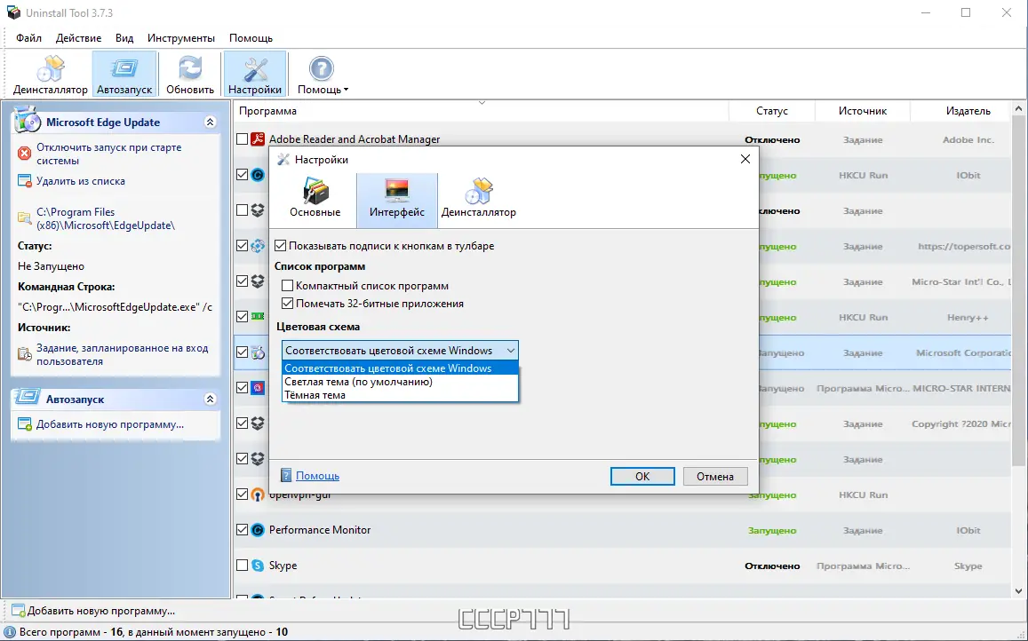Choose Тёмная тема option

coord(400,394)
